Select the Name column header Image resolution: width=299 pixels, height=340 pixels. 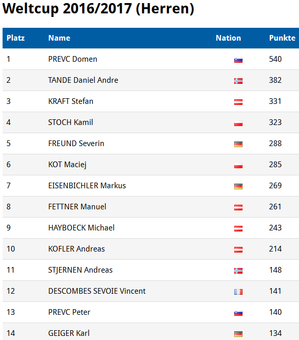click(59, 38)
